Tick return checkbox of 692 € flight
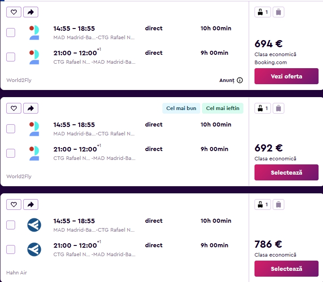Viewport: 323px width, 282px height. (x=11, y=153)
